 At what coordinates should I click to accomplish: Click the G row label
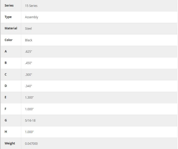[6, 120]
